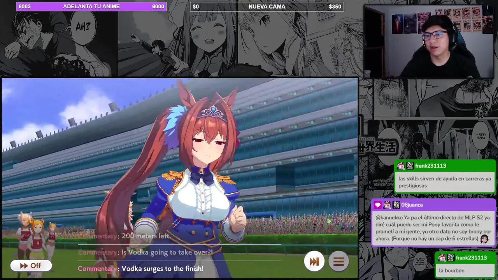The image size is (498, 280).
Task: Click the 6003 progress value
Action: click(x=25, y=6)
